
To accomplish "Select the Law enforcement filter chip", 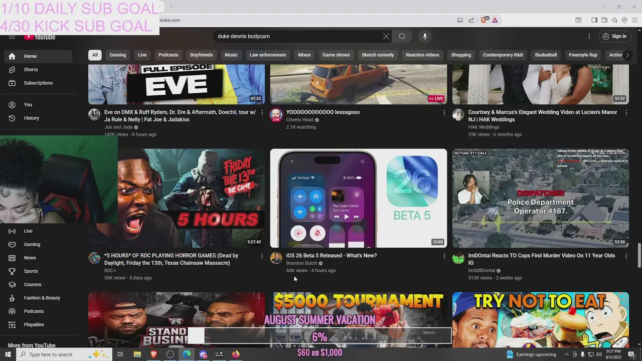I will 268,55.
